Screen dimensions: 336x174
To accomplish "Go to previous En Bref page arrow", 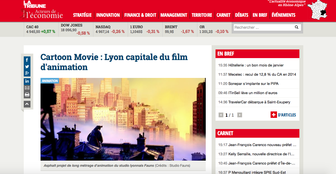I will pyautogui.click(x=221, y=115).
